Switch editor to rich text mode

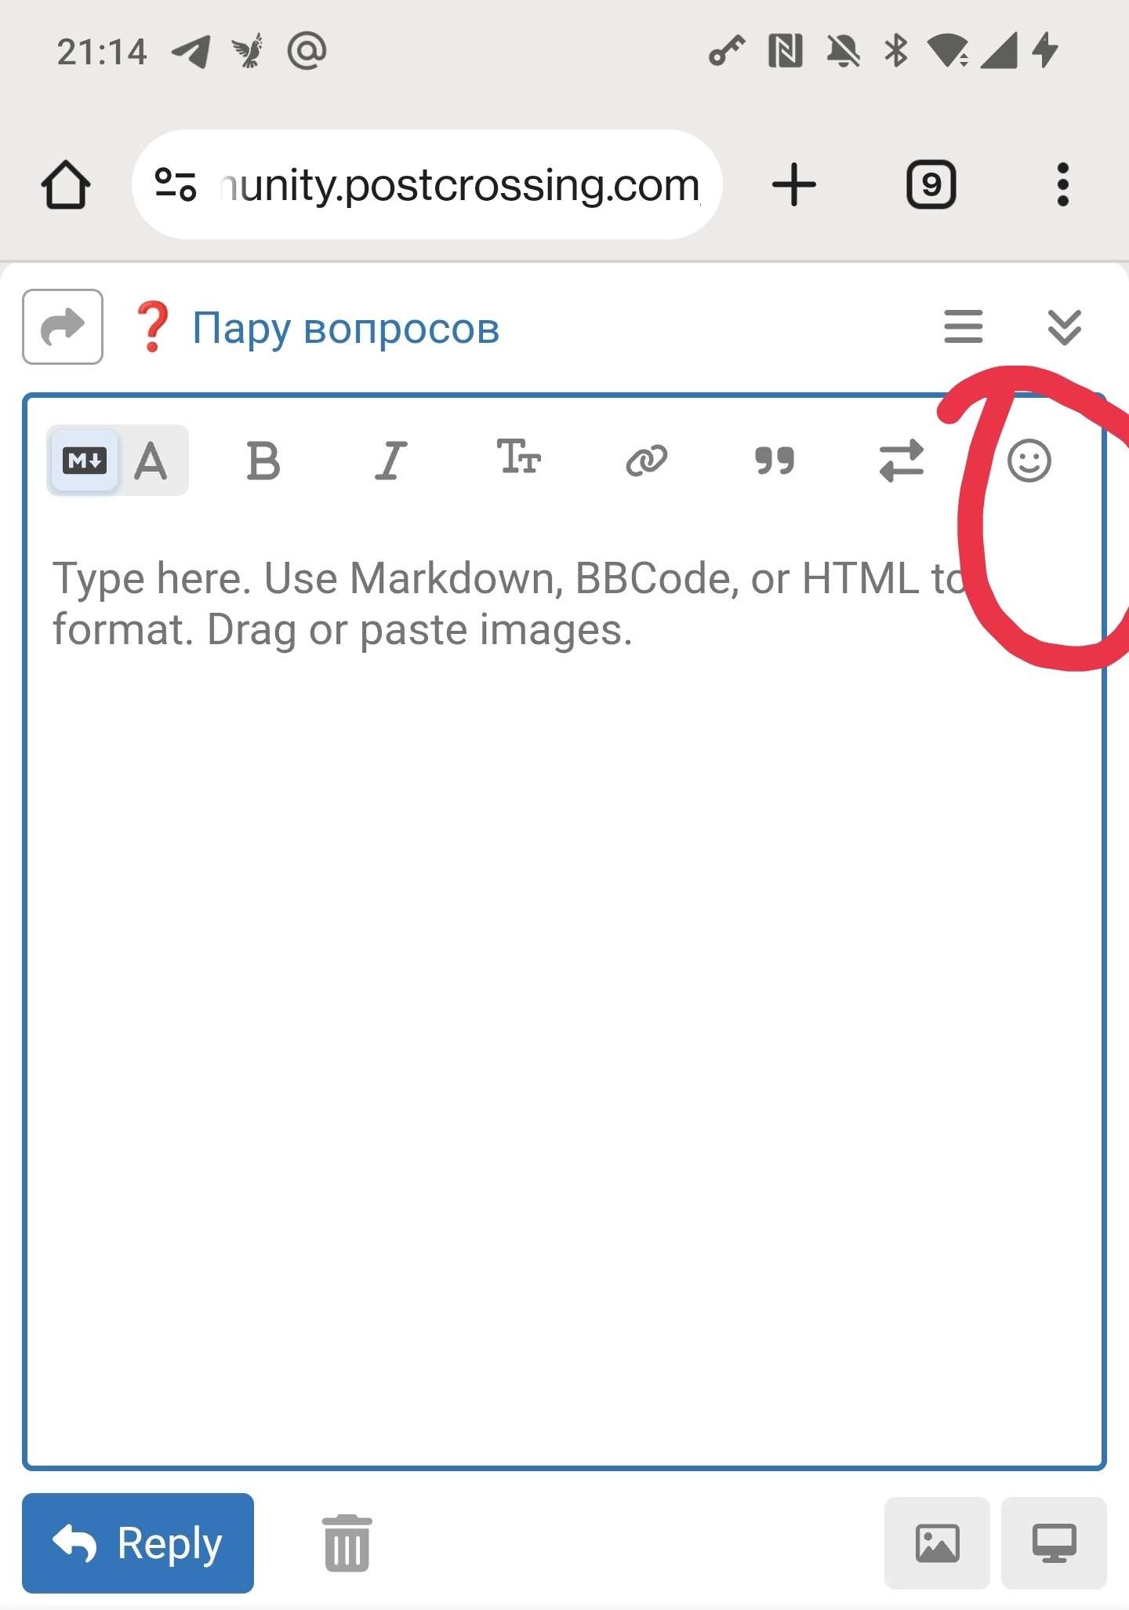pyautogui.click(x=151, y=461)
